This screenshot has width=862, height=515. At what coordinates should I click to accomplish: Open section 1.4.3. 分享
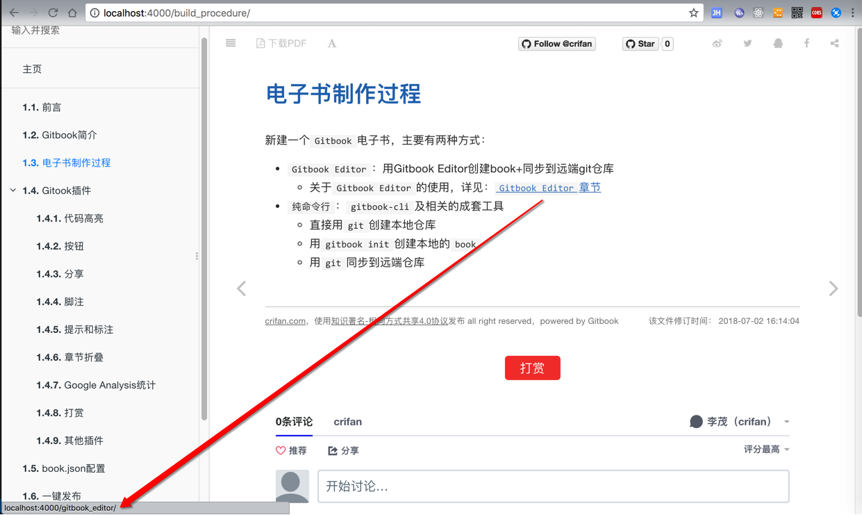pyautogui.click(x=60, y=274)
